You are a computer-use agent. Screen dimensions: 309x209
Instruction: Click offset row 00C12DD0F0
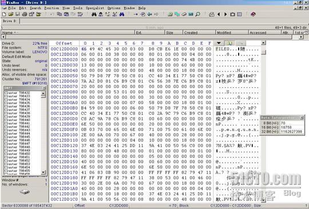[x=64, y=130]
